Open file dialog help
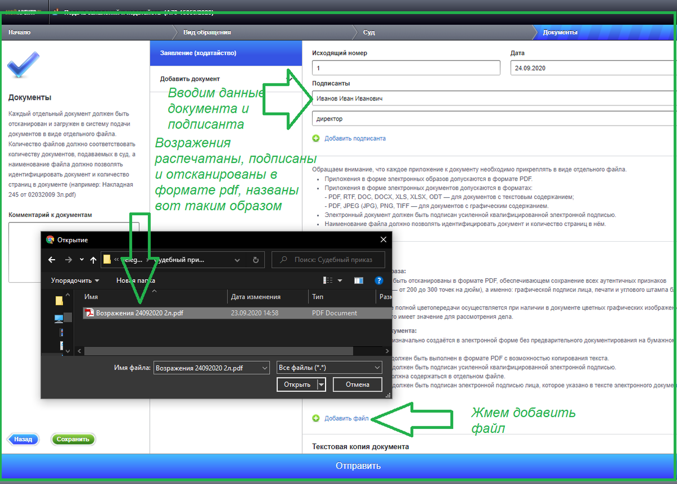Screen dimensions: 677x484 coord(379,280)
